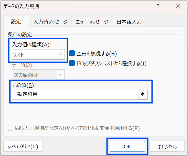Screen dimensions: 188x156
Task: Switch to the 入力時メッセージ tab
Action: 50,22
